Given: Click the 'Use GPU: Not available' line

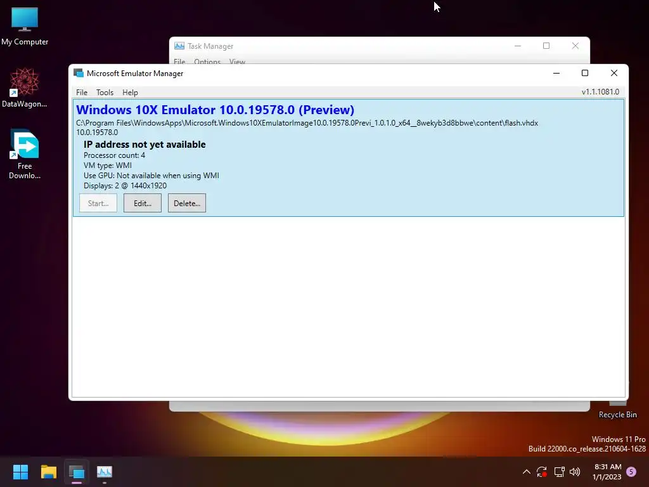Looking at the screenshot, I should 151,176.
